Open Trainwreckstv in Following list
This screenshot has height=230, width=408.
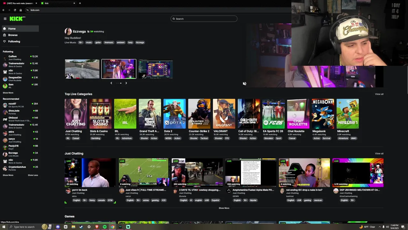point(20,65)
